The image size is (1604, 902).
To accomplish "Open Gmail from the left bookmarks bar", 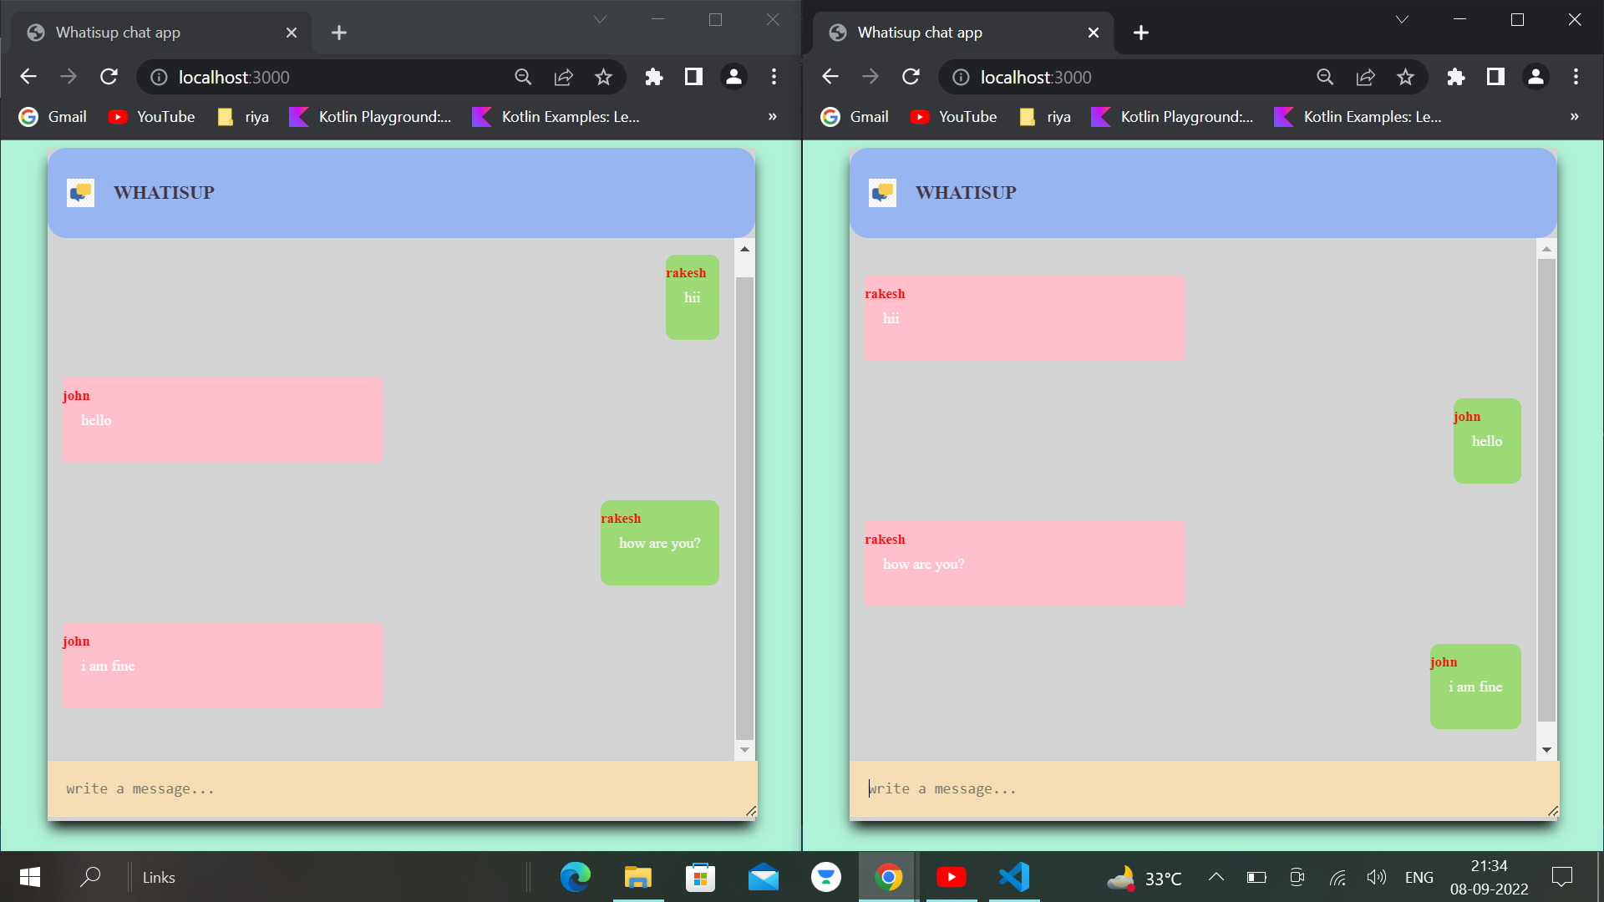I will (x=52, y=117).
